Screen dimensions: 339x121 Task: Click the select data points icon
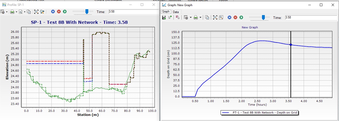click(178, 17)
